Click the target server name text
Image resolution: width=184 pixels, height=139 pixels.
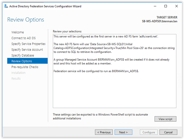[x=160, y=21]
